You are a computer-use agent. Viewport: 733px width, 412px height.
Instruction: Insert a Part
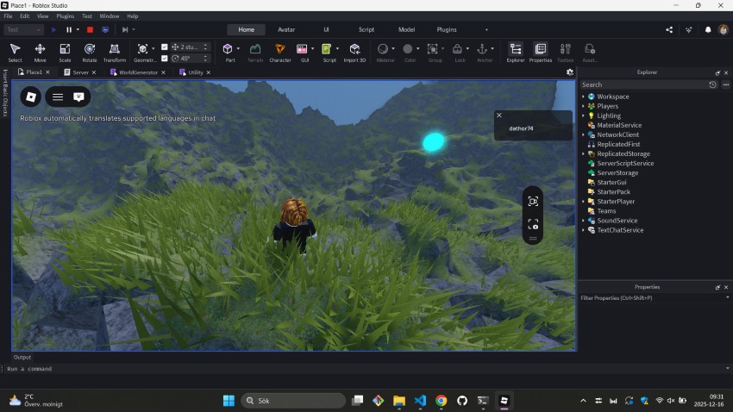pyautogui.click(x=228, y=53)
